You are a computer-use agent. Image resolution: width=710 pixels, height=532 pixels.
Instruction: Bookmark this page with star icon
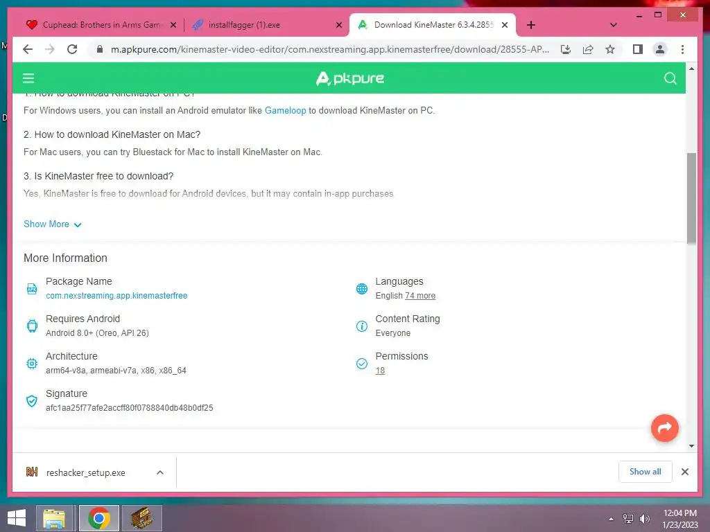[x=610, y=49]
